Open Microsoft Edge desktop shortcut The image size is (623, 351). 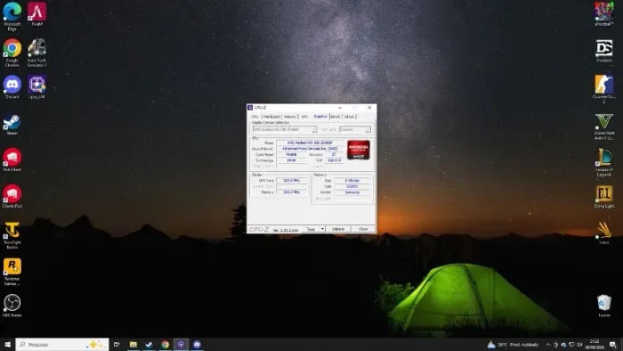(x=12, y=15)
